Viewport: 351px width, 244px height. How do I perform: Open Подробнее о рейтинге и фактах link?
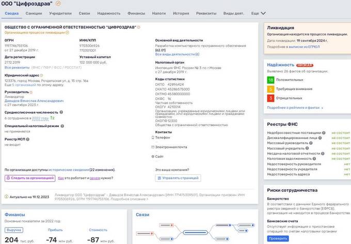(295, 108)
